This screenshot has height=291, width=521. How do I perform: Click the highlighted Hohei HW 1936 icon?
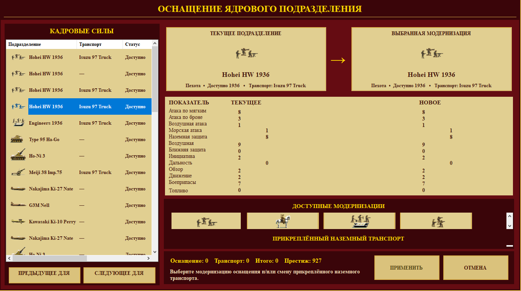point(18,106)
